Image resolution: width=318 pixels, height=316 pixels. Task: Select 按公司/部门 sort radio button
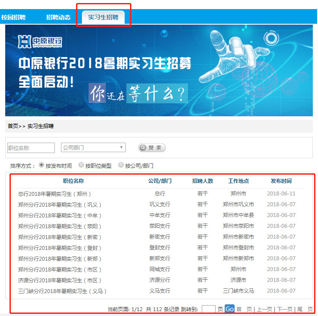click(x=121, y=165)
